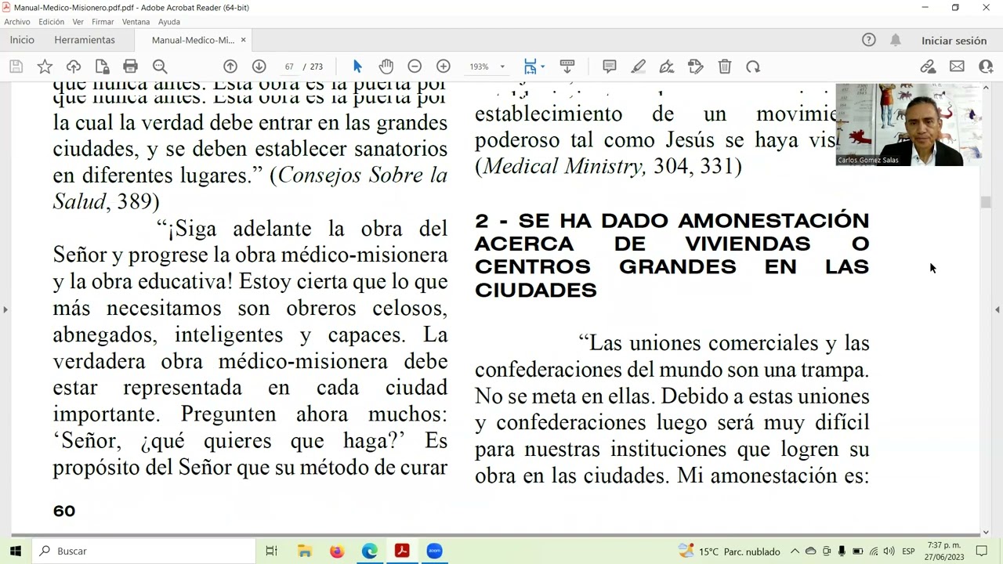
Task: Click the Meet Now camera tray icon
Action: [x=826, y=551]
